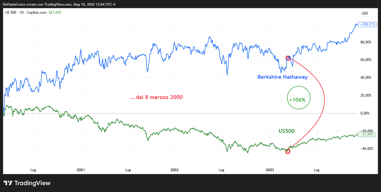This screenshot has width=381, height=192.
Task: Select the Berkshire Hathaway text annotation
Action: 283,77
